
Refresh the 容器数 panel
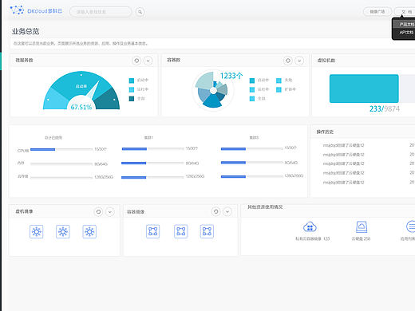click(x=288, y=61)
